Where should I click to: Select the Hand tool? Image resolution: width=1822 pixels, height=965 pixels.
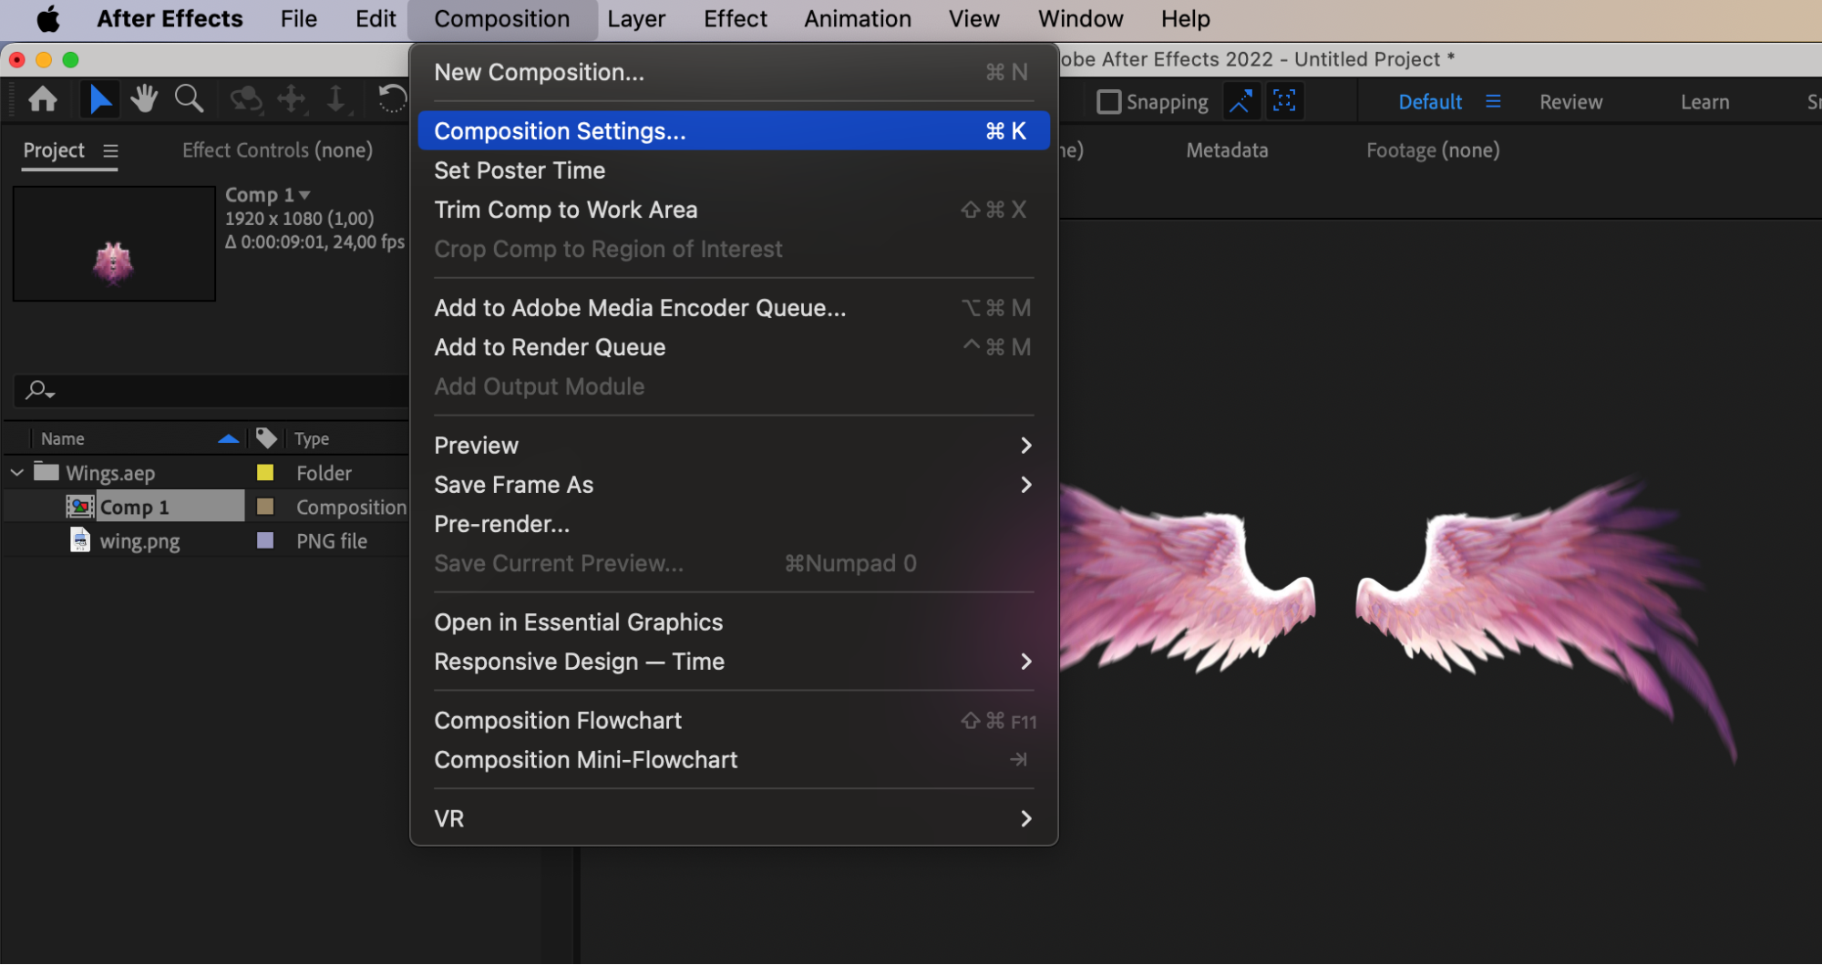point(144,98)
